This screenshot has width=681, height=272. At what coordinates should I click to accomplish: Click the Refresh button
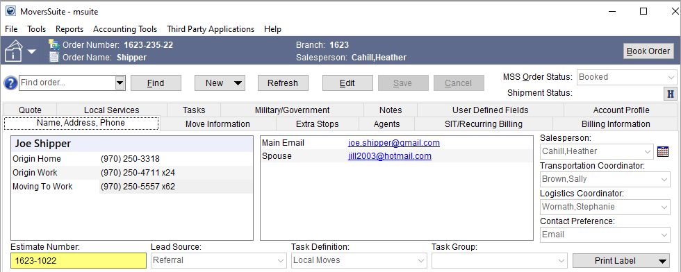click(x=283, y=83)
